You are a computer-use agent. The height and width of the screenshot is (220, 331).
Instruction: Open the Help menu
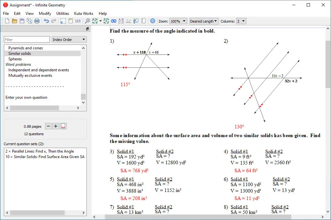[103, 14]
